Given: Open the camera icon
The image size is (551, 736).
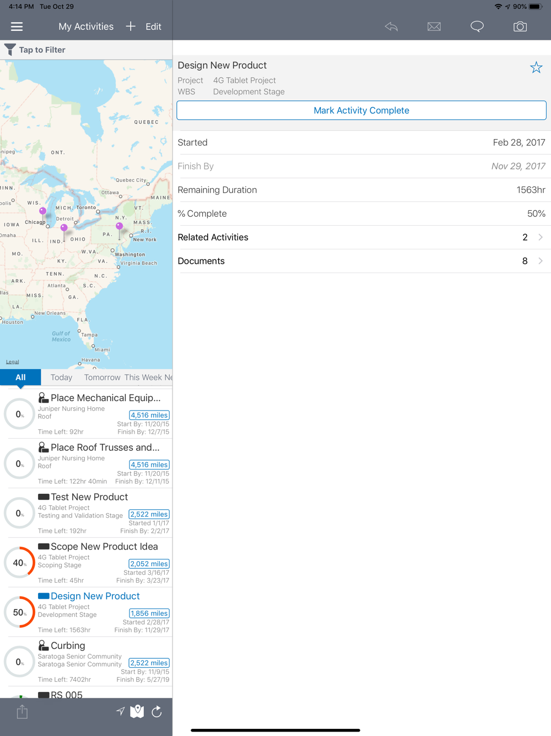Looking at the screenshot, I should point(520,26).
